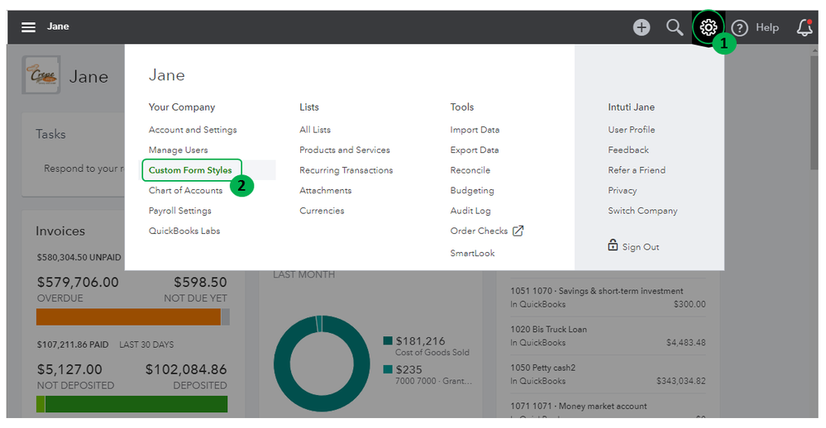Screen dimensions: 826x428
Task: Open SmartLook tool
Action: pyautogui.click(x=472, y=253)
